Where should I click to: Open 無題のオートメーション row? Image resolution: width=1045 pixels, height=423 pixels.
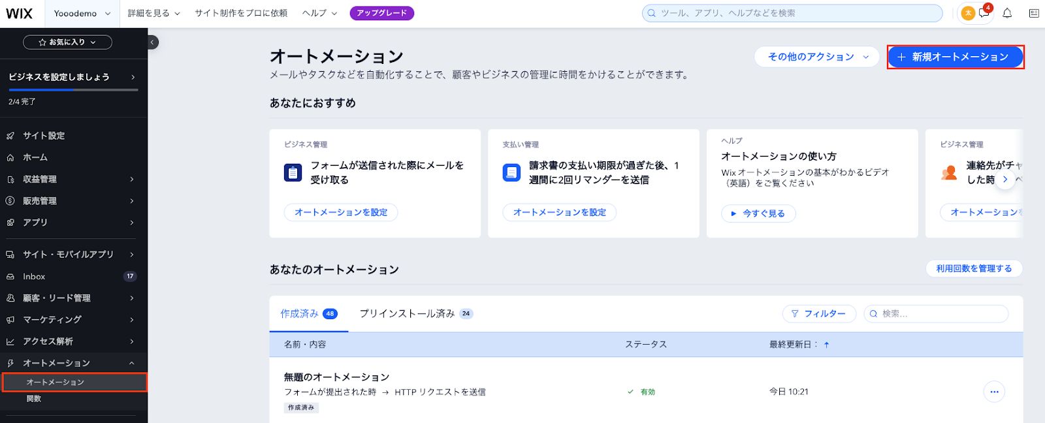point(647,390)
